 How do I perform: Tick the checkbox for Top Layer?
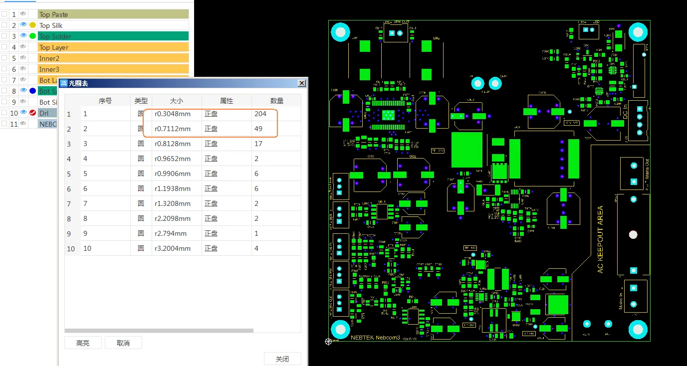[x=4, y=47]
